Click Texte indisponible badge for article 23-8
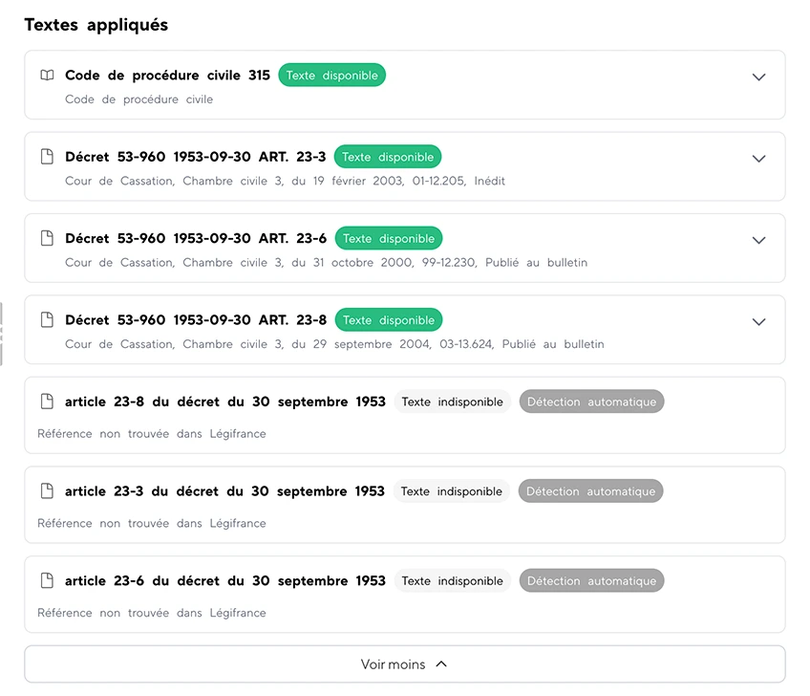The height and width of the screenshot is (696, 810). pos(452,402)
